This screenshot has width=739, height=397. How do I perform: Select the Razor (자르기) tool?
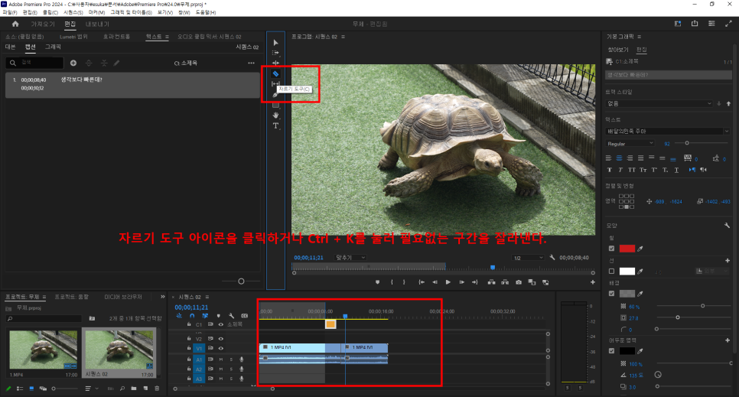(275, 73)
